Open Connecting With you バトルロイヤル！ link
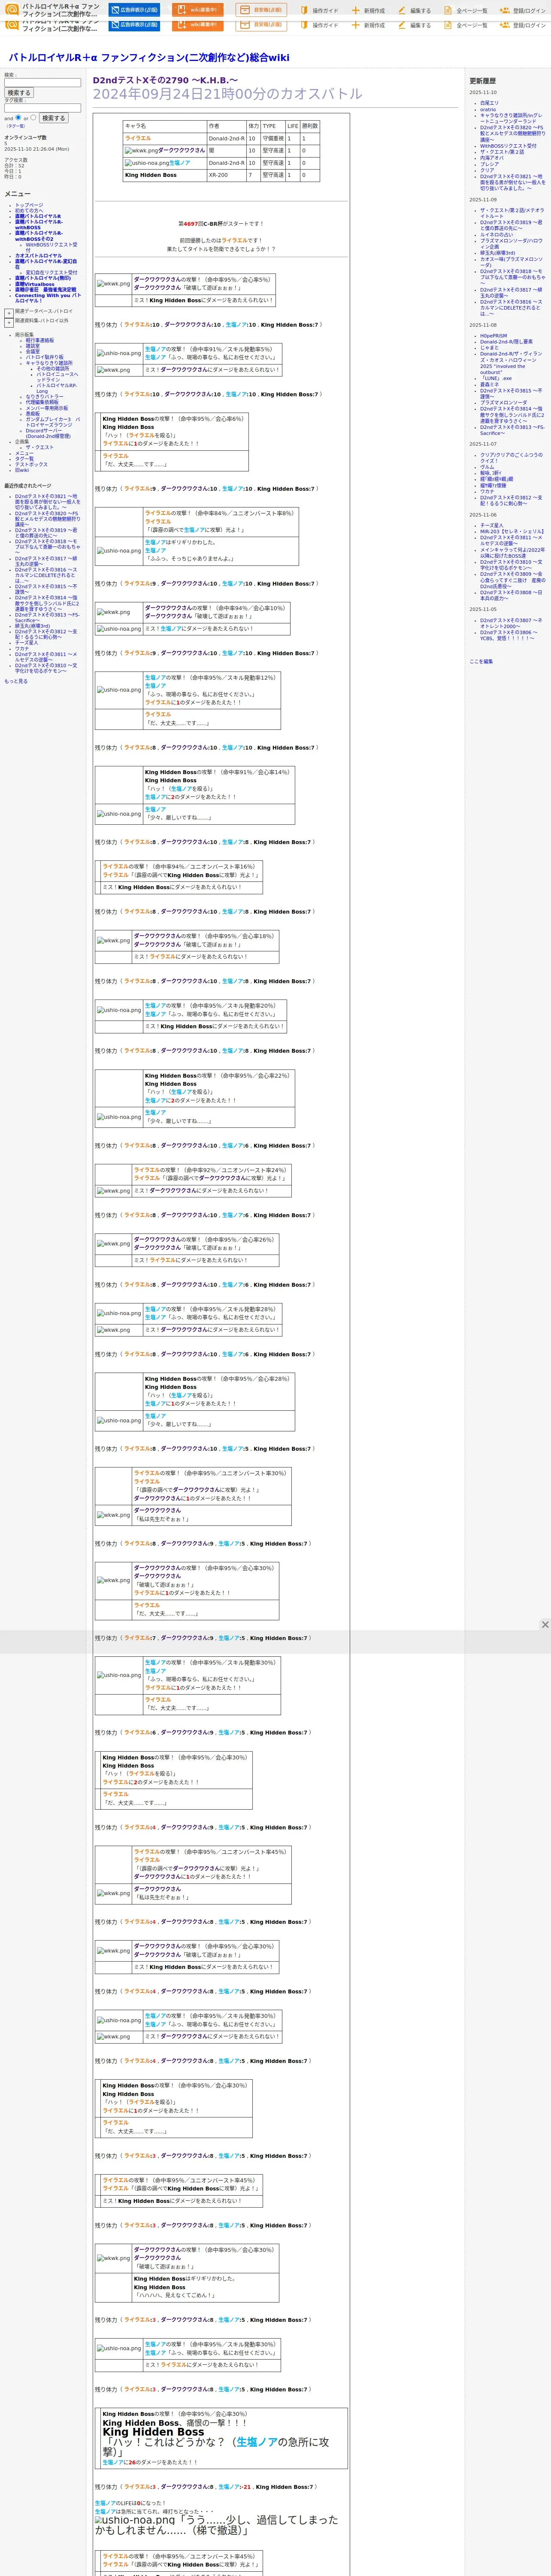 (47, 298)
